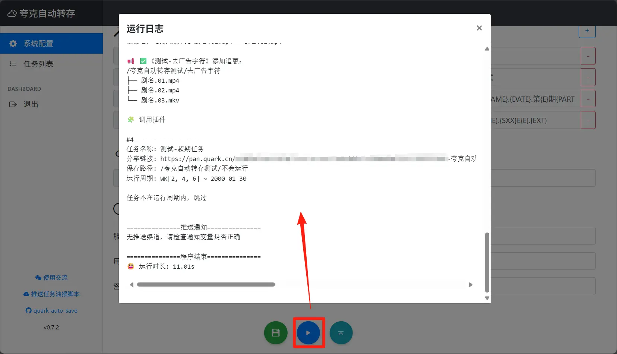
Task: Open quark-auto-save GitHub link
Action: click(51, 311)
